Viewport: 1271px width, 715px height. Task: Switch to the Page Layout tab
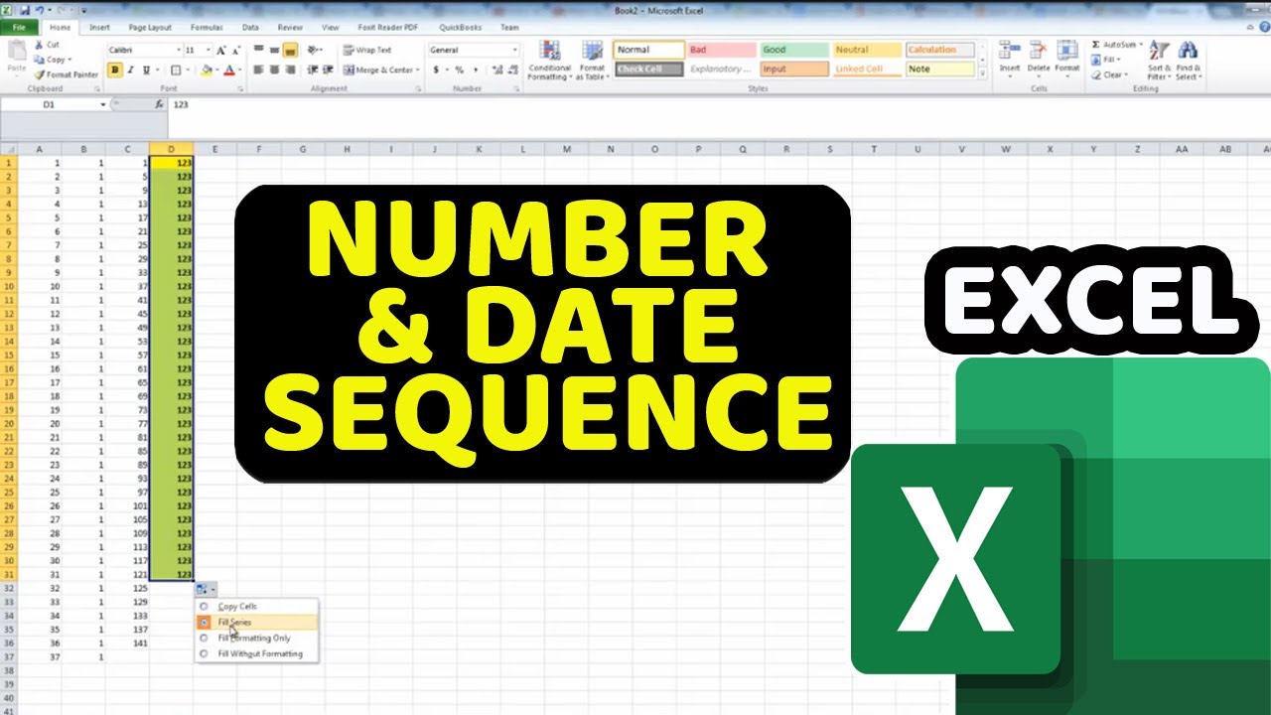point(150,28)
